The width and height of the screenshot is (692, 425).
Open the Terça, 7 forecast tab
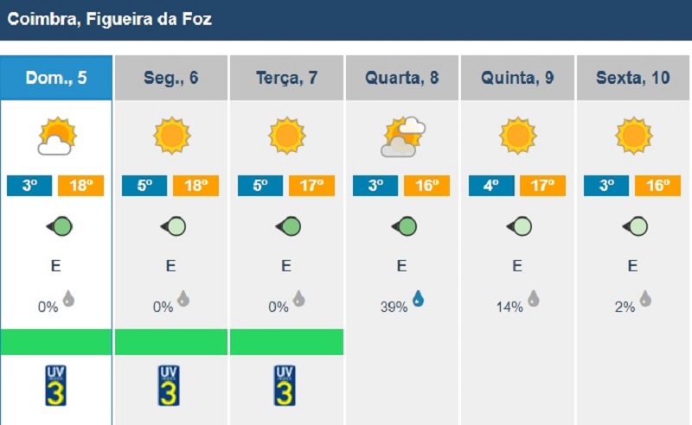click(287, 78)
